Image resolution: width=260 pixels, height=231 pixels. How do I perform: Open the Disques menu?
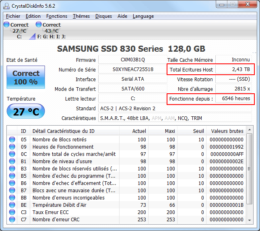(103, 16)
